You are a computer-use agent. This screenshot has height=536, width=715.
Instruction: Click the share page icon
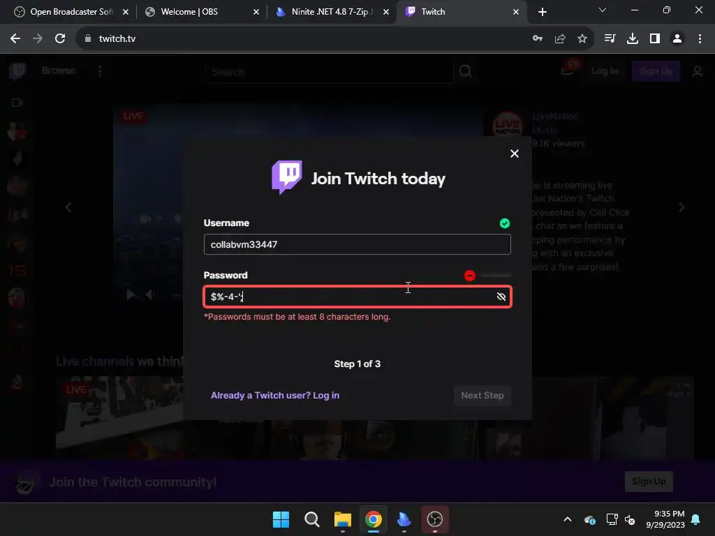[x=560, y=38]
